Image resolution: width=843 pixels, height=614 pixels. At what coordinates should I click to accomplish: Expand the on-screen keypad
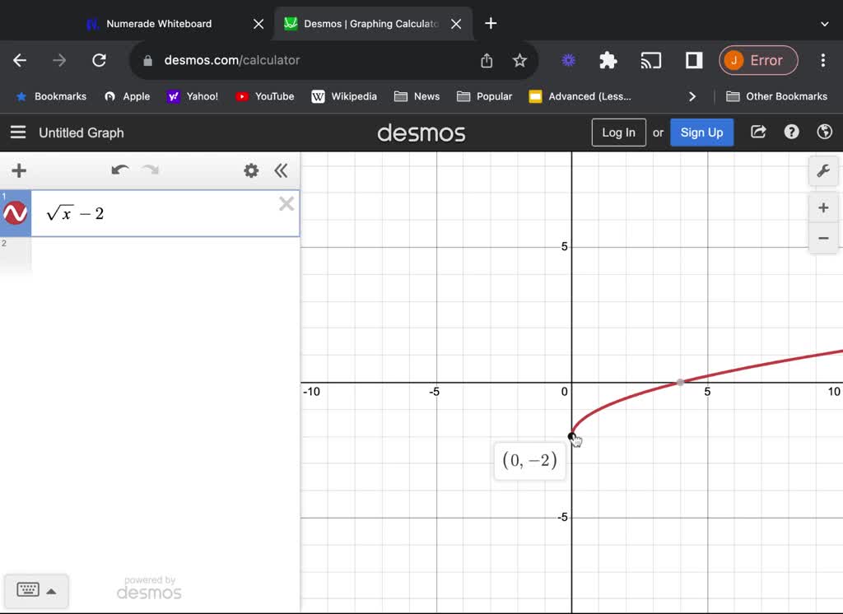coord(36,590)
